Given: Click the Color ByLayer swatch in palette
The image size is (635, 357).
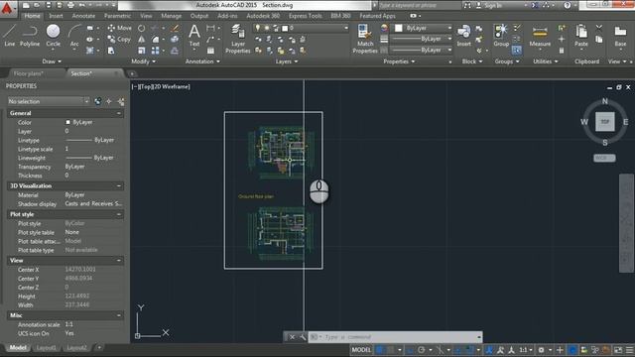Looking at the screenshot, I should tap(67, 122).
